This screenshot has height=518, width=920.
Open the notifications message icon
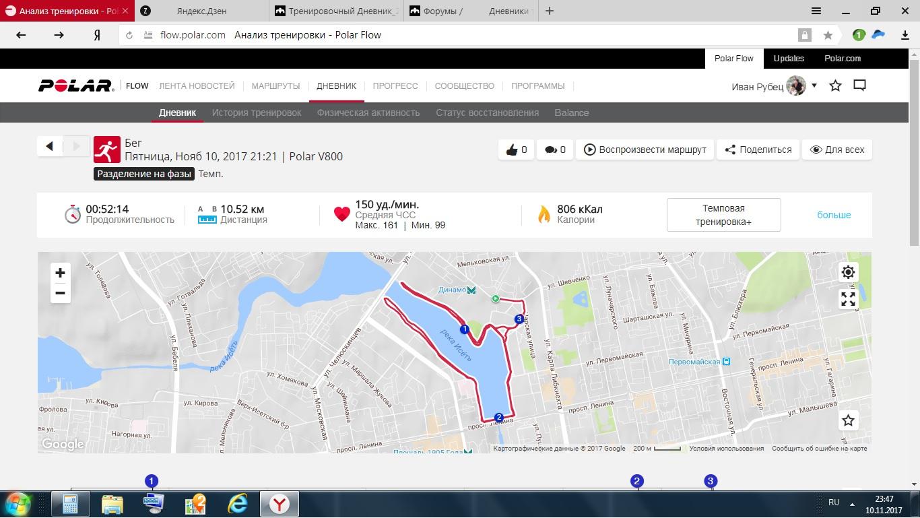point(859,86)
